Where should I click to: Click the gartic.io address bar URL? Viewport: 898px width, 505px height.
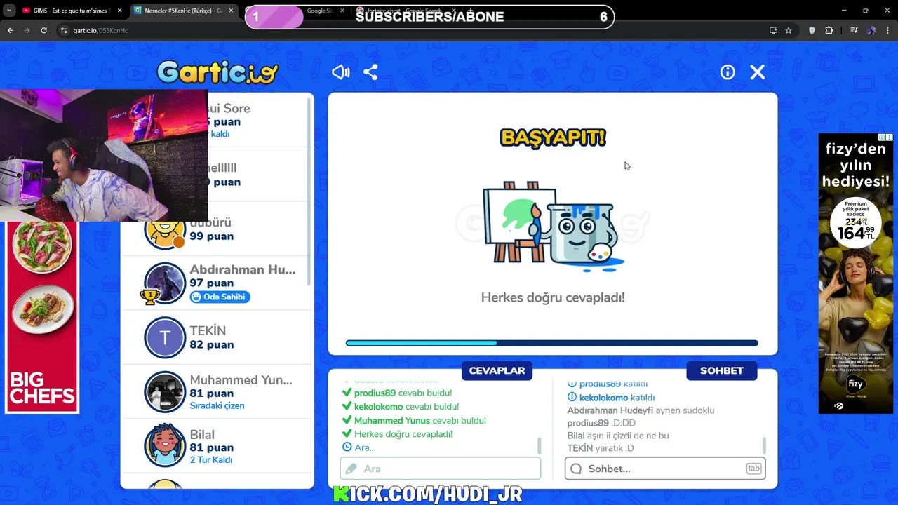pyautogui.click(x=100, y=31)
